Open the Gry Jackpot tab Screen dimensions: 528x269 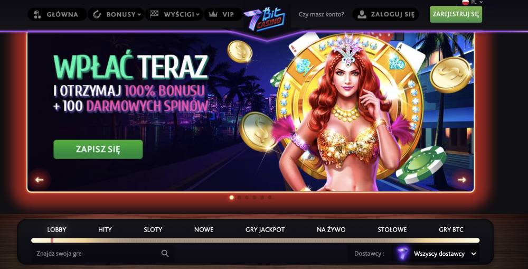265,229
